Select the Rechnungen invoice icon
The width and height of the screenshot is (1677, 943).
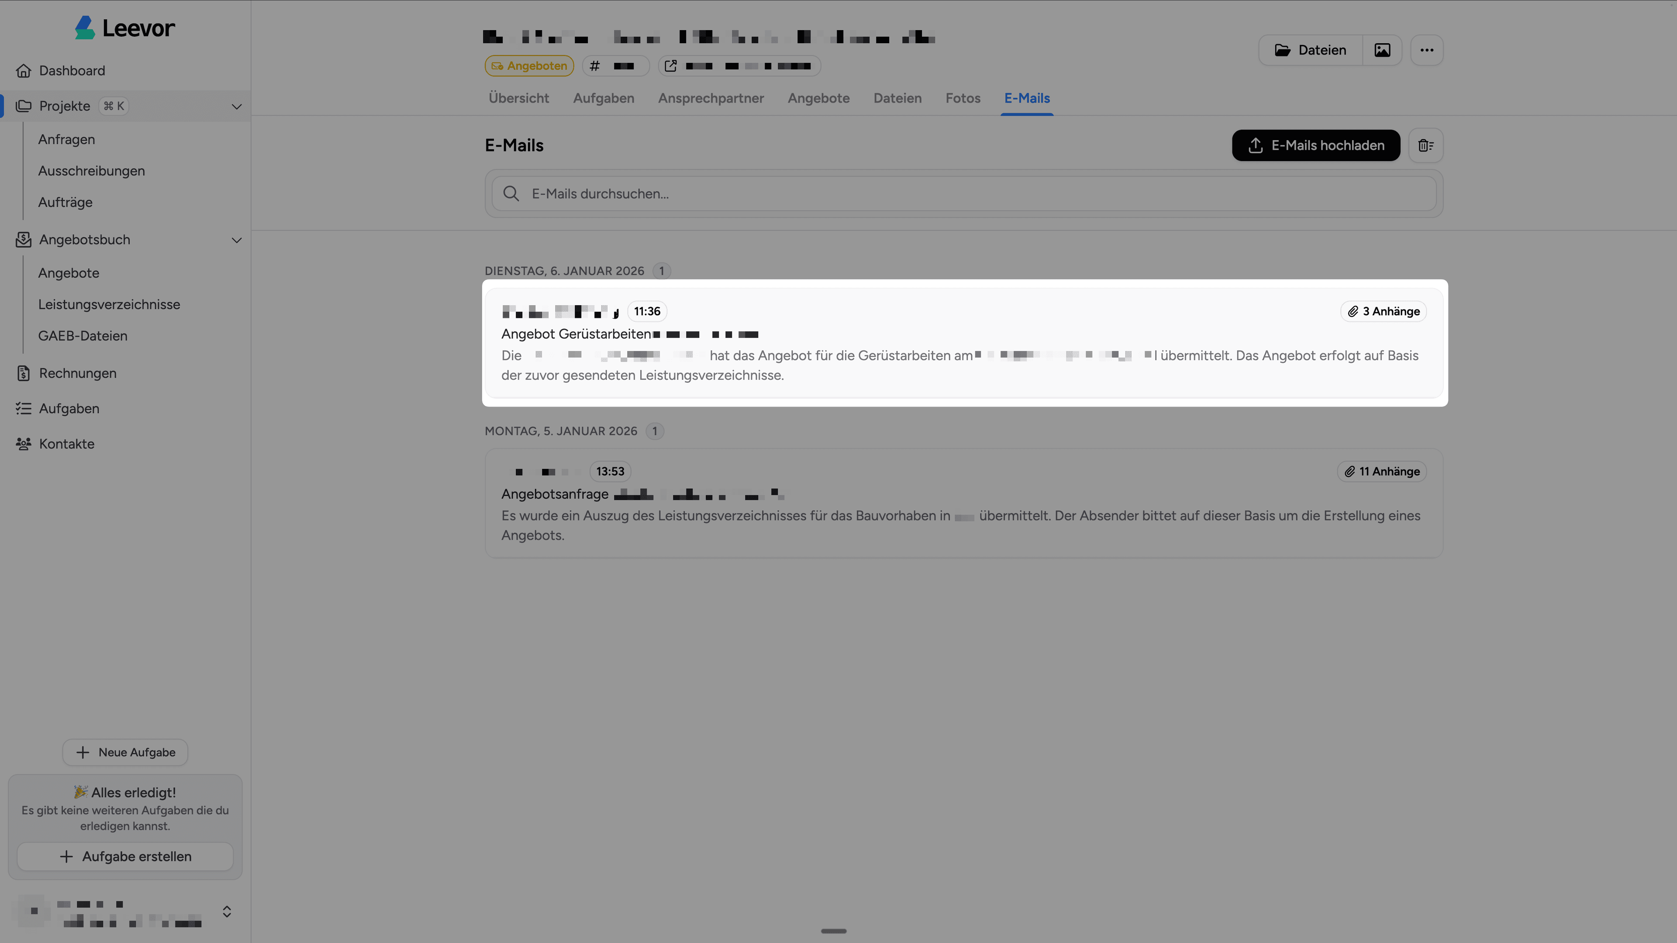pos(24,373)
